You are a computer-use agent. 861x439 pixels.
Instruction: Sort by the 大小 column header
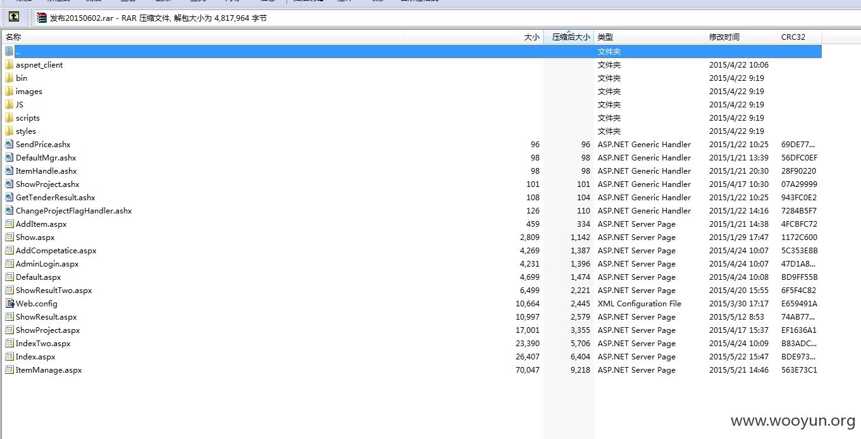pos(473,37)
